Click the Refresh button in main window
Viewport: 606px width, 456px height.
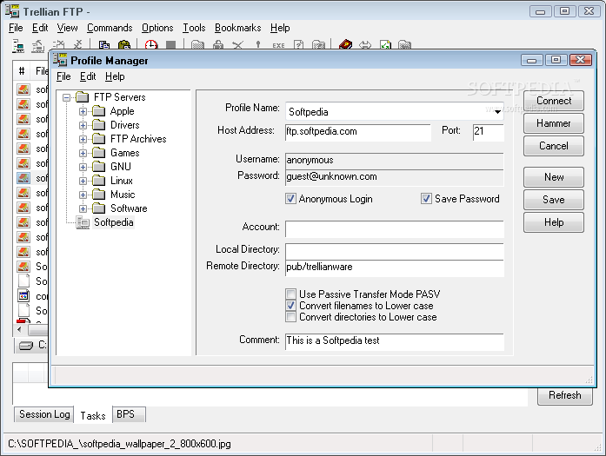coord(564,395)
